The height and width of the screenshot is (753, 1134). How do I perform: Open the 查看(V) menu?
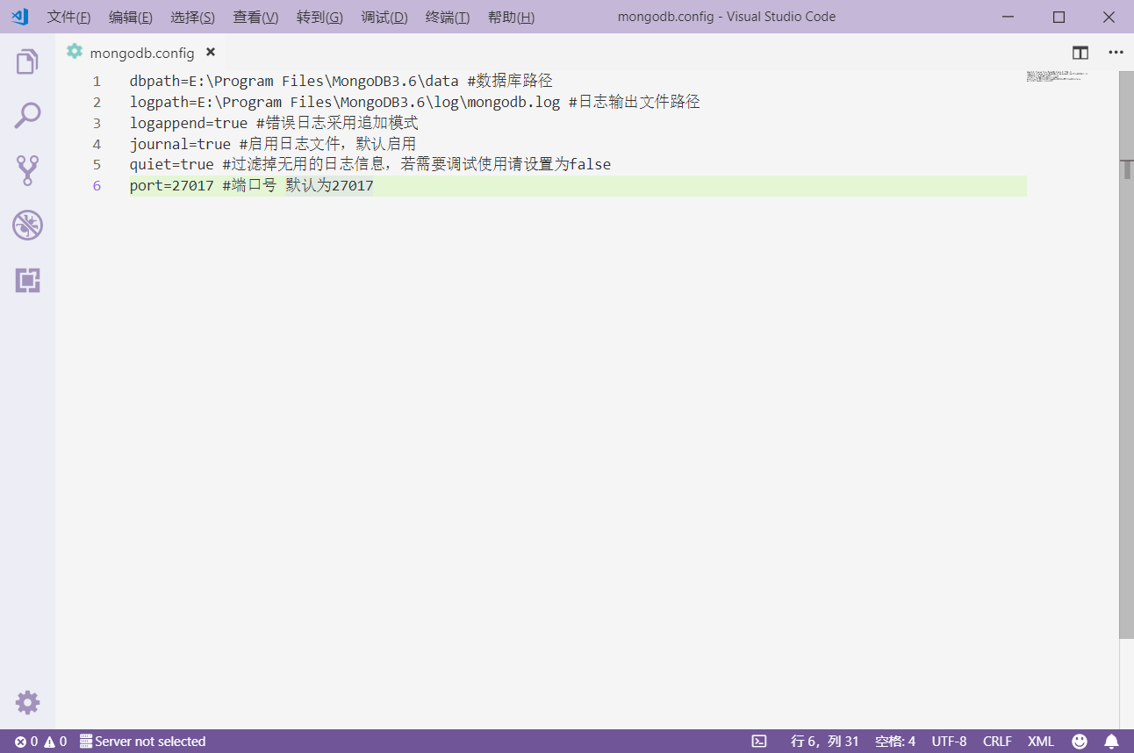255,18
